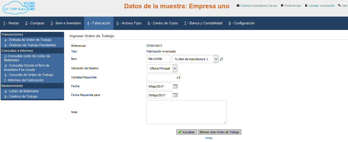
Task: Click the Salir key icon
Action: point(339,6)
